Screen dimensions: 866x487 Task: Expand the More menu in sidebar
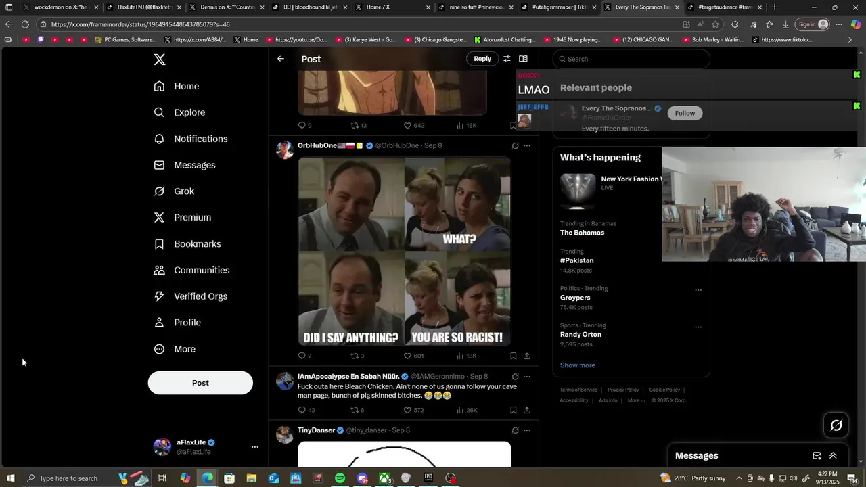(x=175, y=349)
